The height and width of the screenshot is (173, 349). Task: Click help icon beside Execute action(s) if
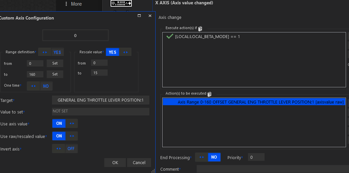pyautogui.click(x=200, y=28)
